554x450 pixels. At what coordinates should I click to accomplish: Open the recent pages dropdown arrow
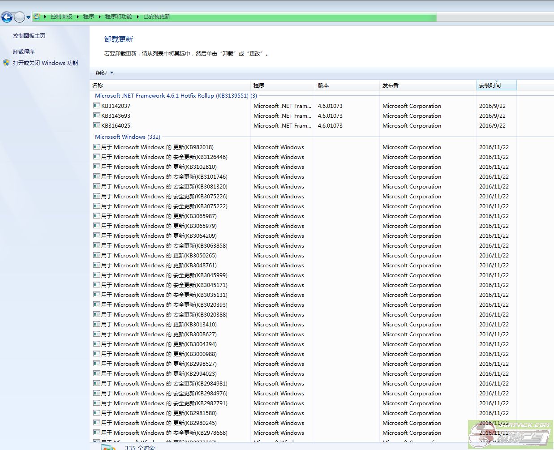coord(28,17)
